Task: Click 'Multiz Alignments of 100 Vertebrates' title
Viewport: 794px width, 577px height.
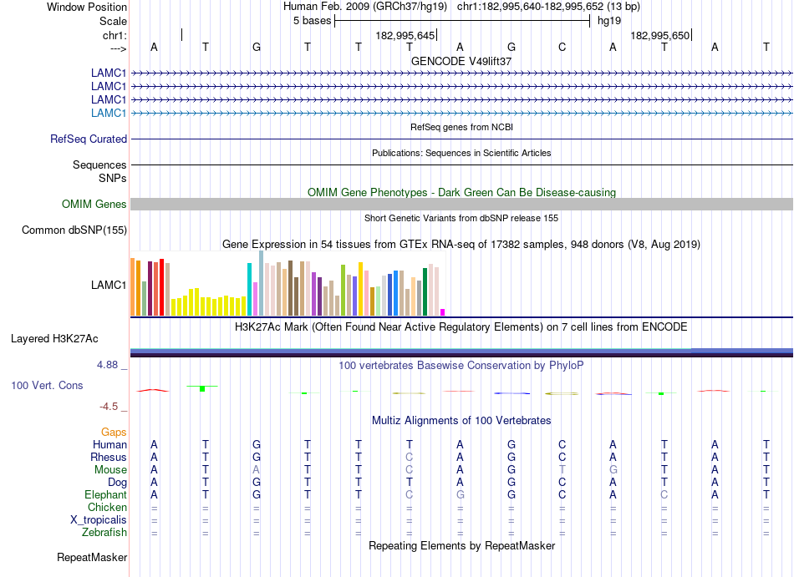Action: pos(461,420)
